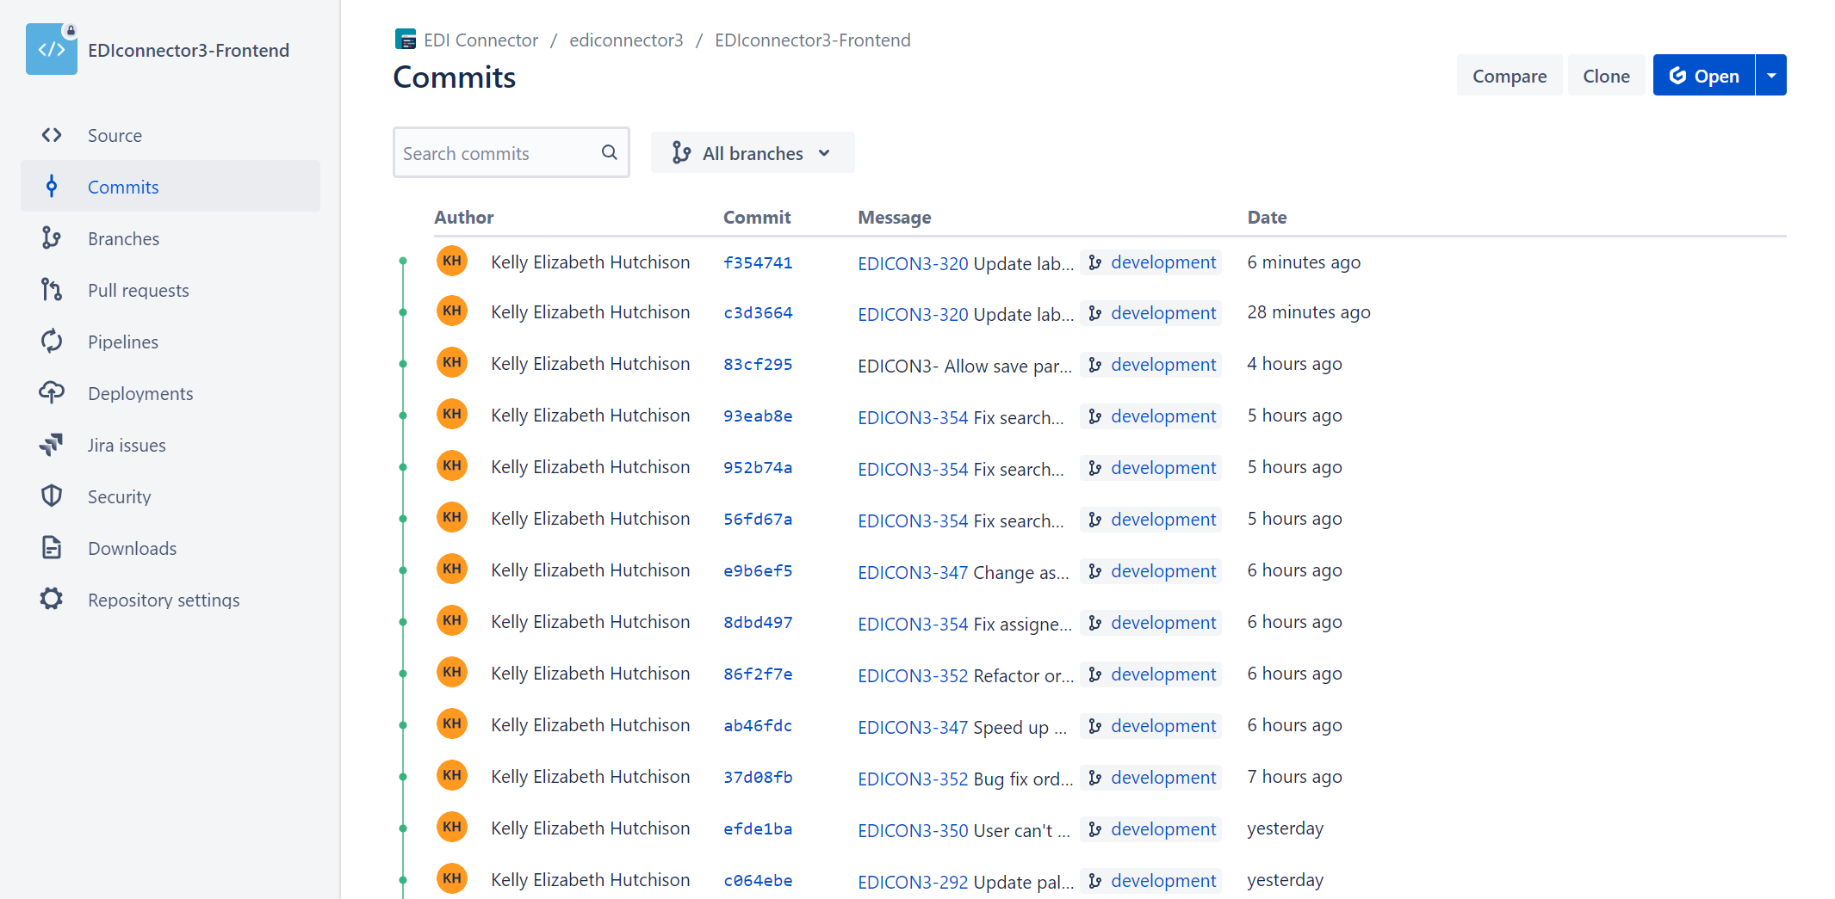Click the Compare button
The width and height of the screenshot is (1835, 899).
1509,75
